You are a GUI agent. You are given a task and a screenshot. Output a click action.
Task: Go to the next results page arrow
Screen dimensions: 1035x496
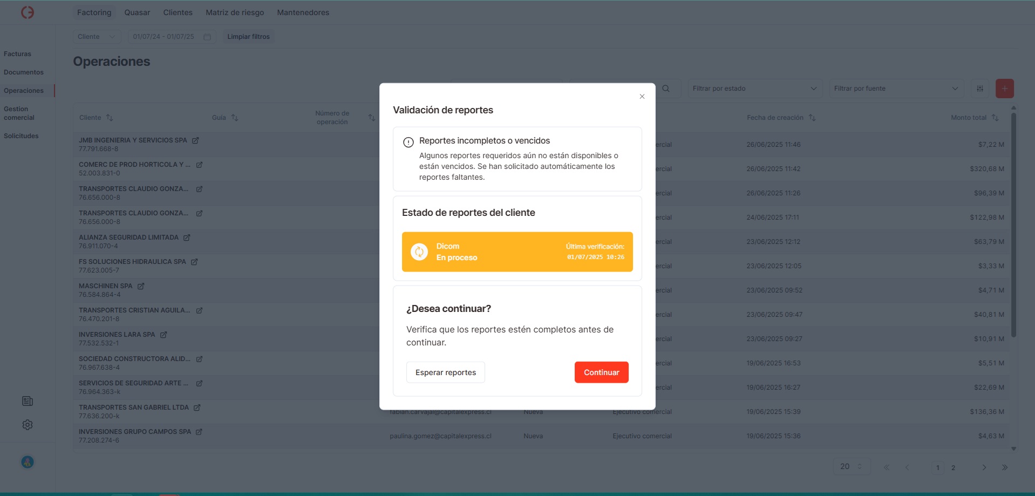click(984, 467)
